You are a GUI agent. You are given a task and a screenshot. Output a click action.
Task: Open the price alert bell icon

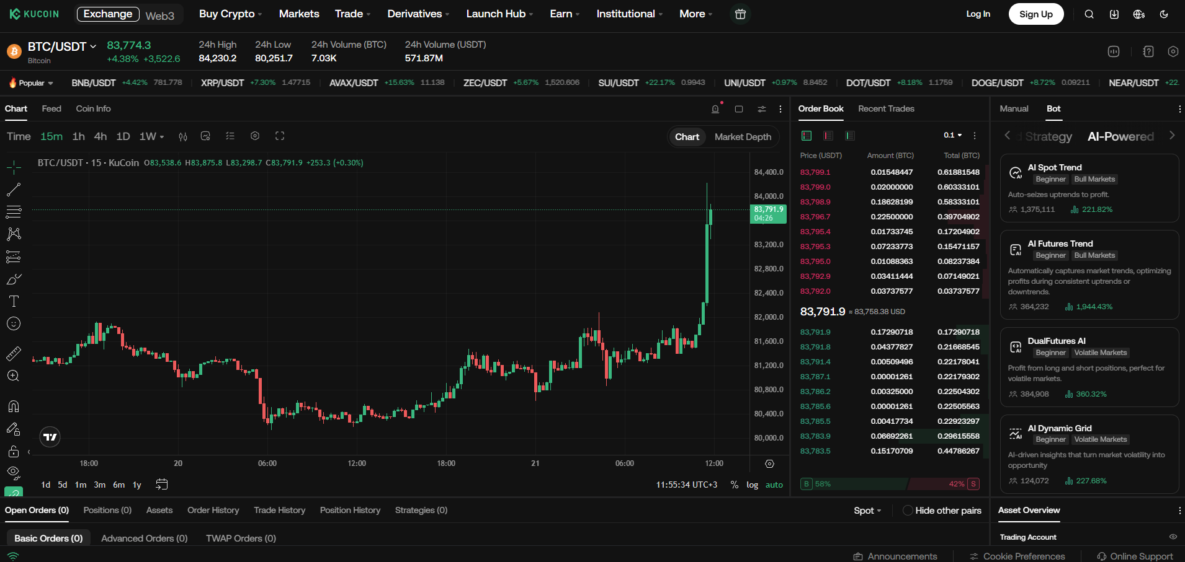point(715,109)
